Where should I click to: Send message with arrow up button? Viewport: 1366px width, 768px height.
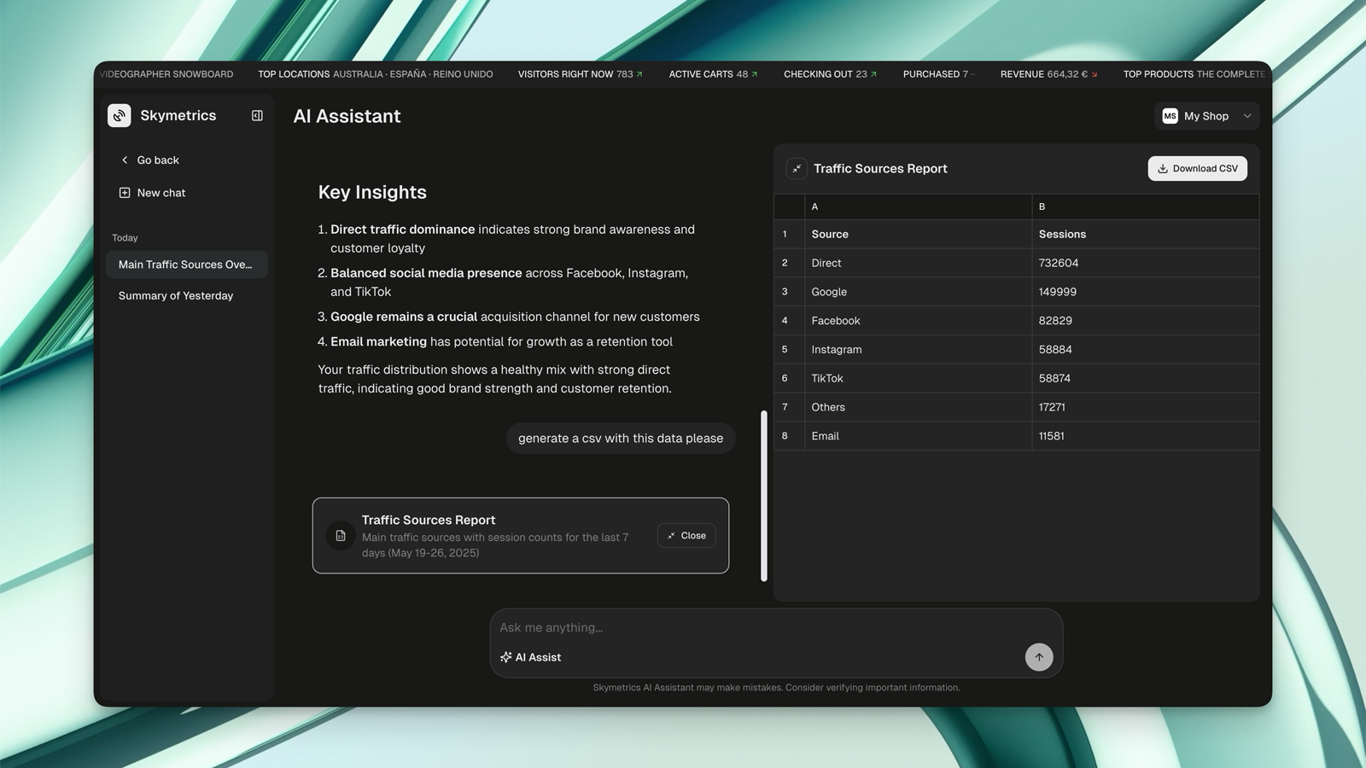click(x=1039, y=657)
